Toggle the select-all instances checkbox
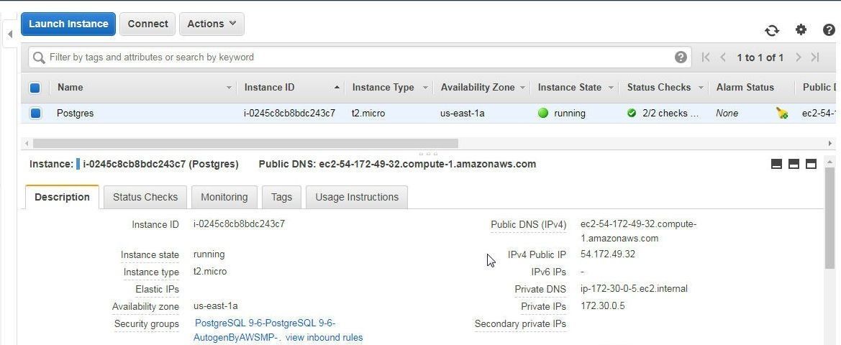This screenshot has height=345, width=841. pos(35,88)
